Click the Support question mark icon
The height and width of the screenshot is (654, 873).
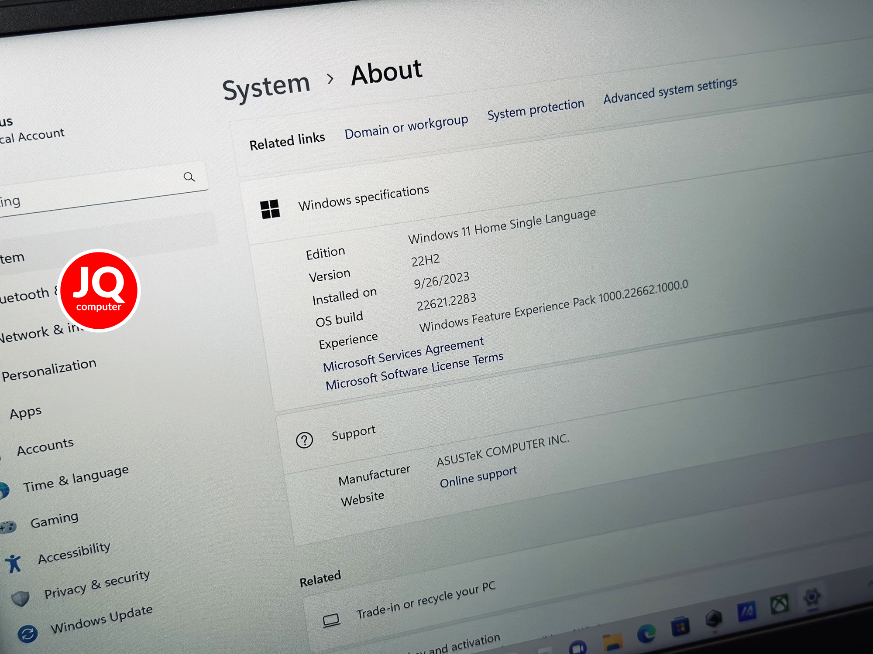click(x=304, y=440)
